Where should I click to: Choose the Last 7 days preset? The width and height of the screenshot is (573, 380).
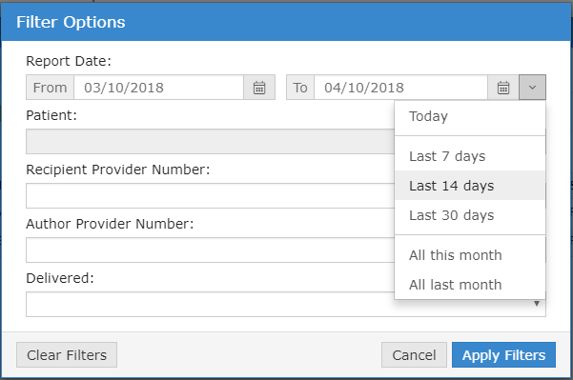(470, 156)
